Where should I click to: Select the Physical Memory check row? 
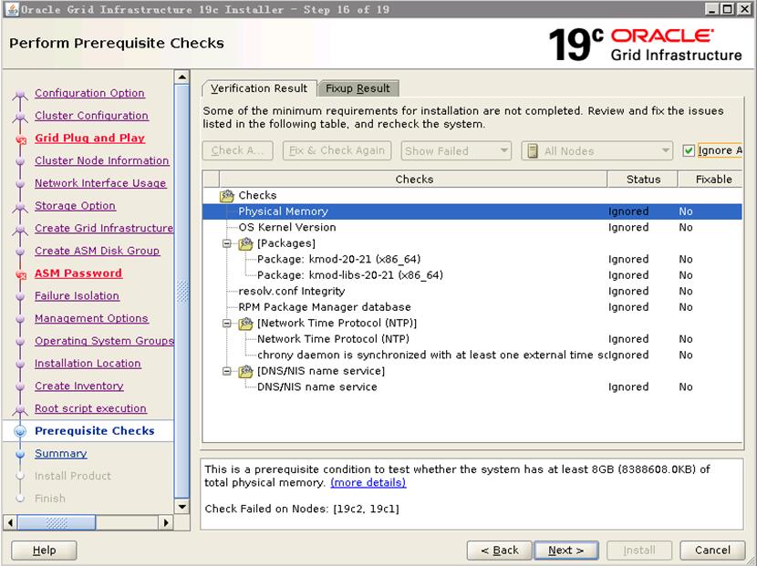[x=472, y=211]
